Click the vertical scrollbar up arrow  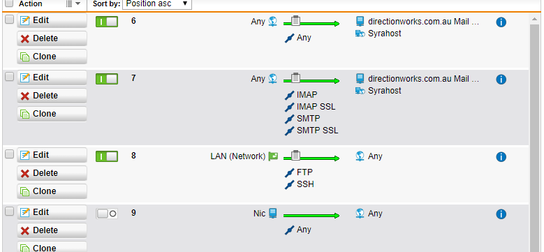pyautogui.click(x=535, y=20)
